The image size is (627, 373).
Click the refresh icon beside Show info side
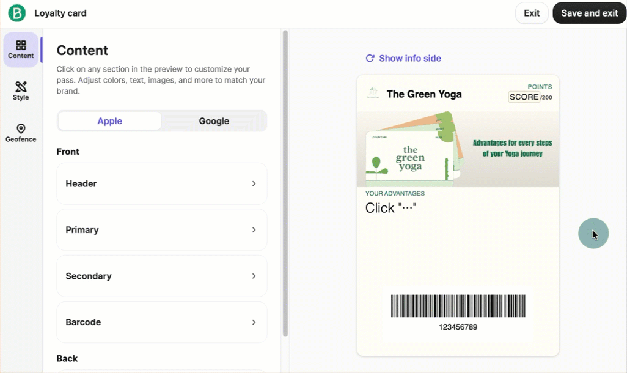pyautogui.click(x=370, y=59)
